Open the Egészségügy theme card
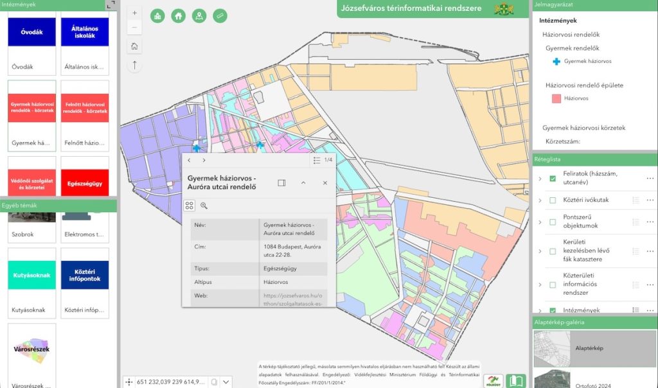This screenshot has height=388, width=658. pyautogui.click(x=85, y=176)
